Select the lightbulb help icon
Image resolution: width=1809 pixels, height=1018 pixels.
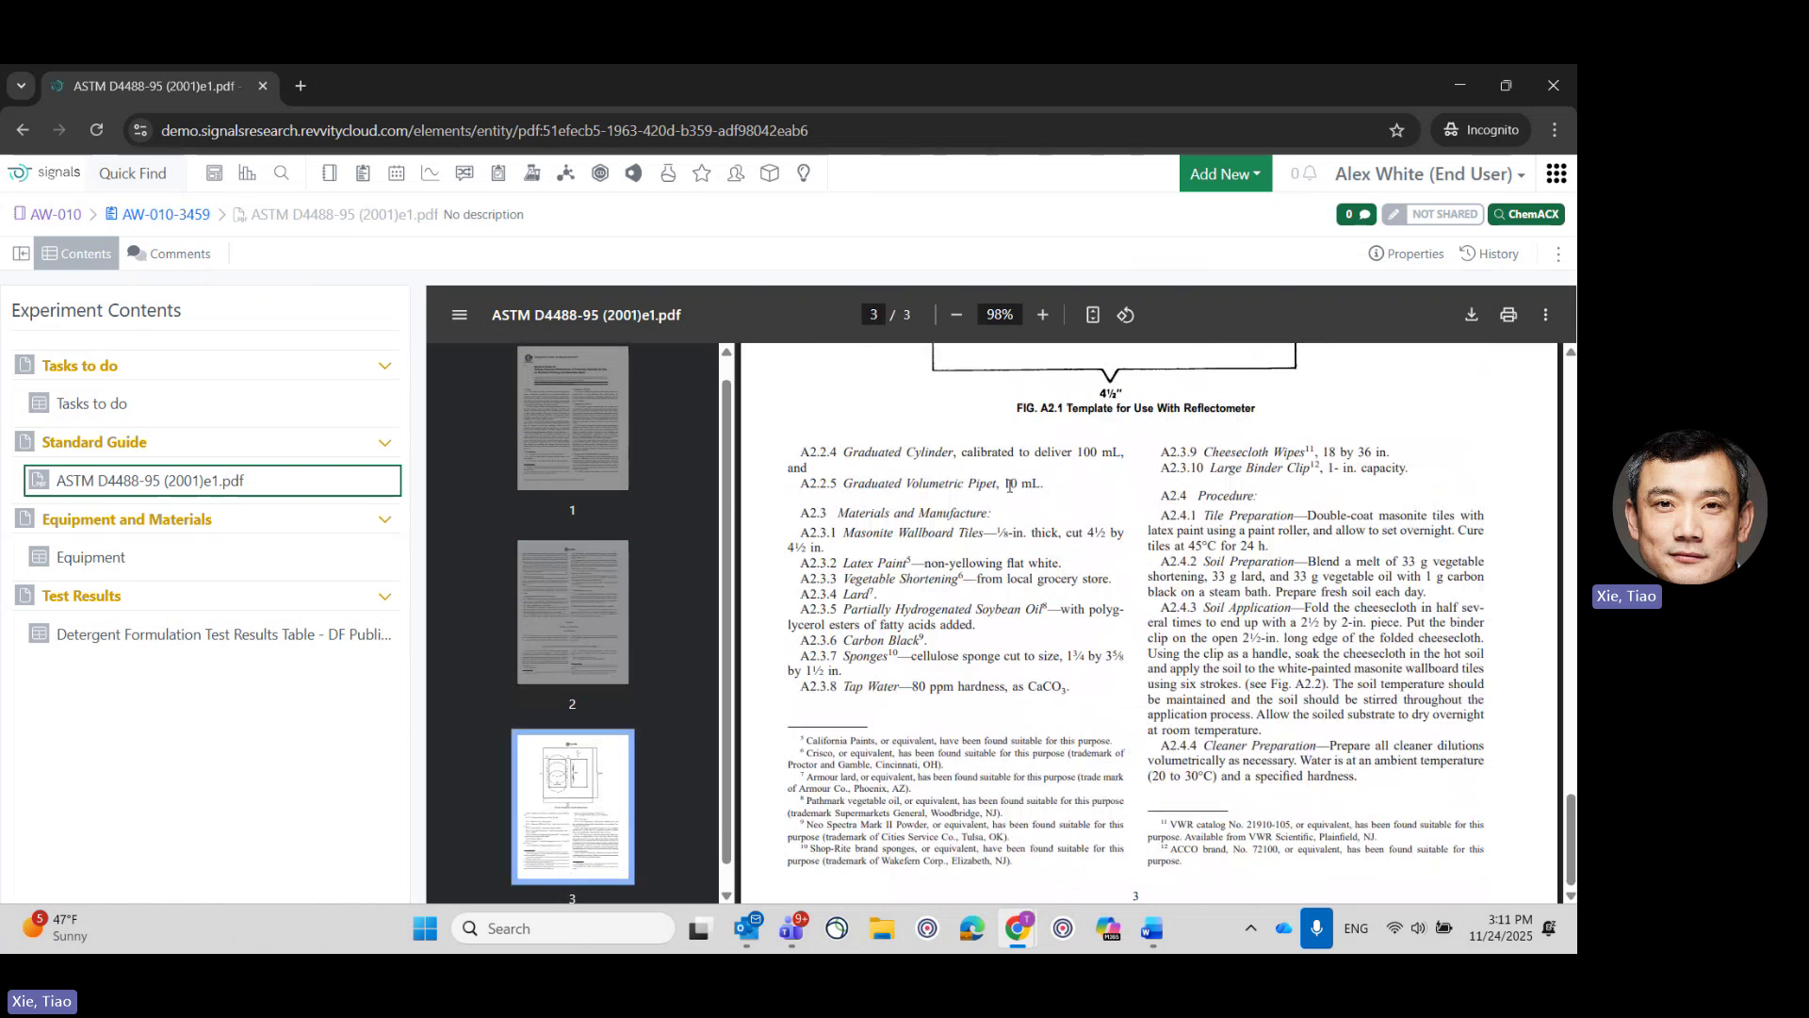coord(803,172)
